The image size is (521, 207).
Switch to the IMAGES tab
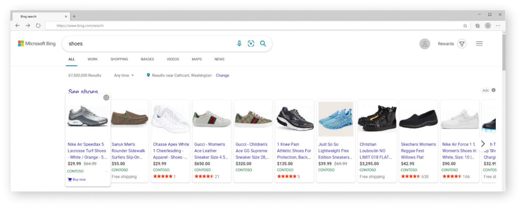click(x=147, y=59)
